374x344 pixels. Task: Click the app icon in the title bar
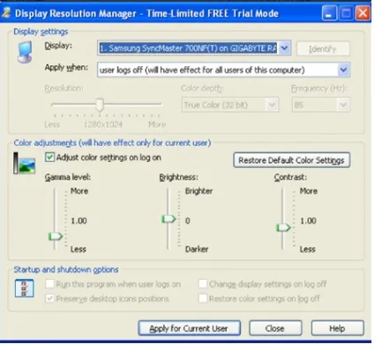click(x=6, y=13)
